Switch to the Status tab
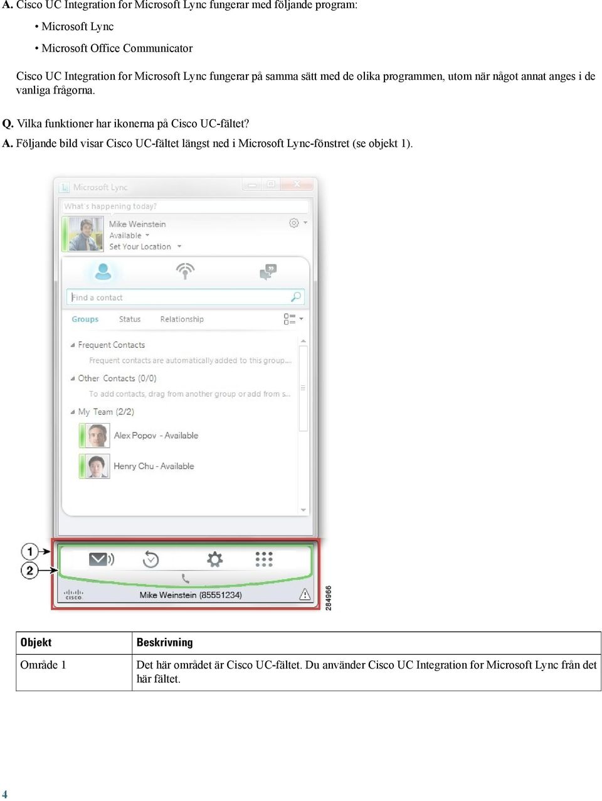This screenshot has height=801, width=602. (x=130, y=319)
